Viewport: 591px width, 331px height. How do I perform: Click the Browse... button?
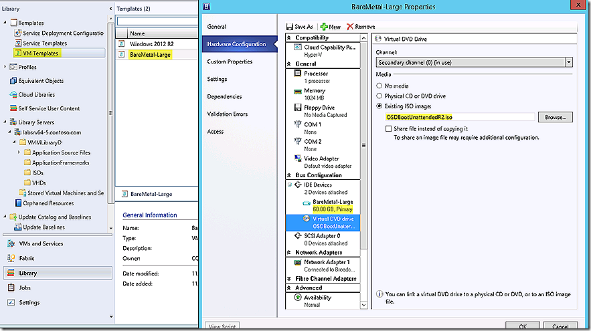tap(556, 117)
